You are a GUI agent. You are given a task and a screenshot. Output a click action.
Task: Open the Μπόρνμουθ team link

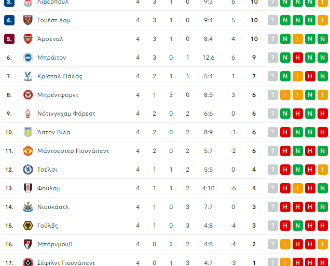[55, 244]
